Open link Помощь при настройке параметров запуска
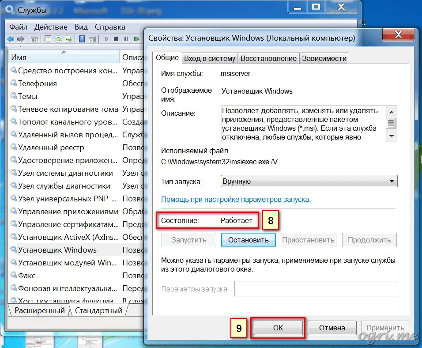Image resolution: width=422 pixels, height=348 pixels. pyautogui.click(x=236, y=199)
